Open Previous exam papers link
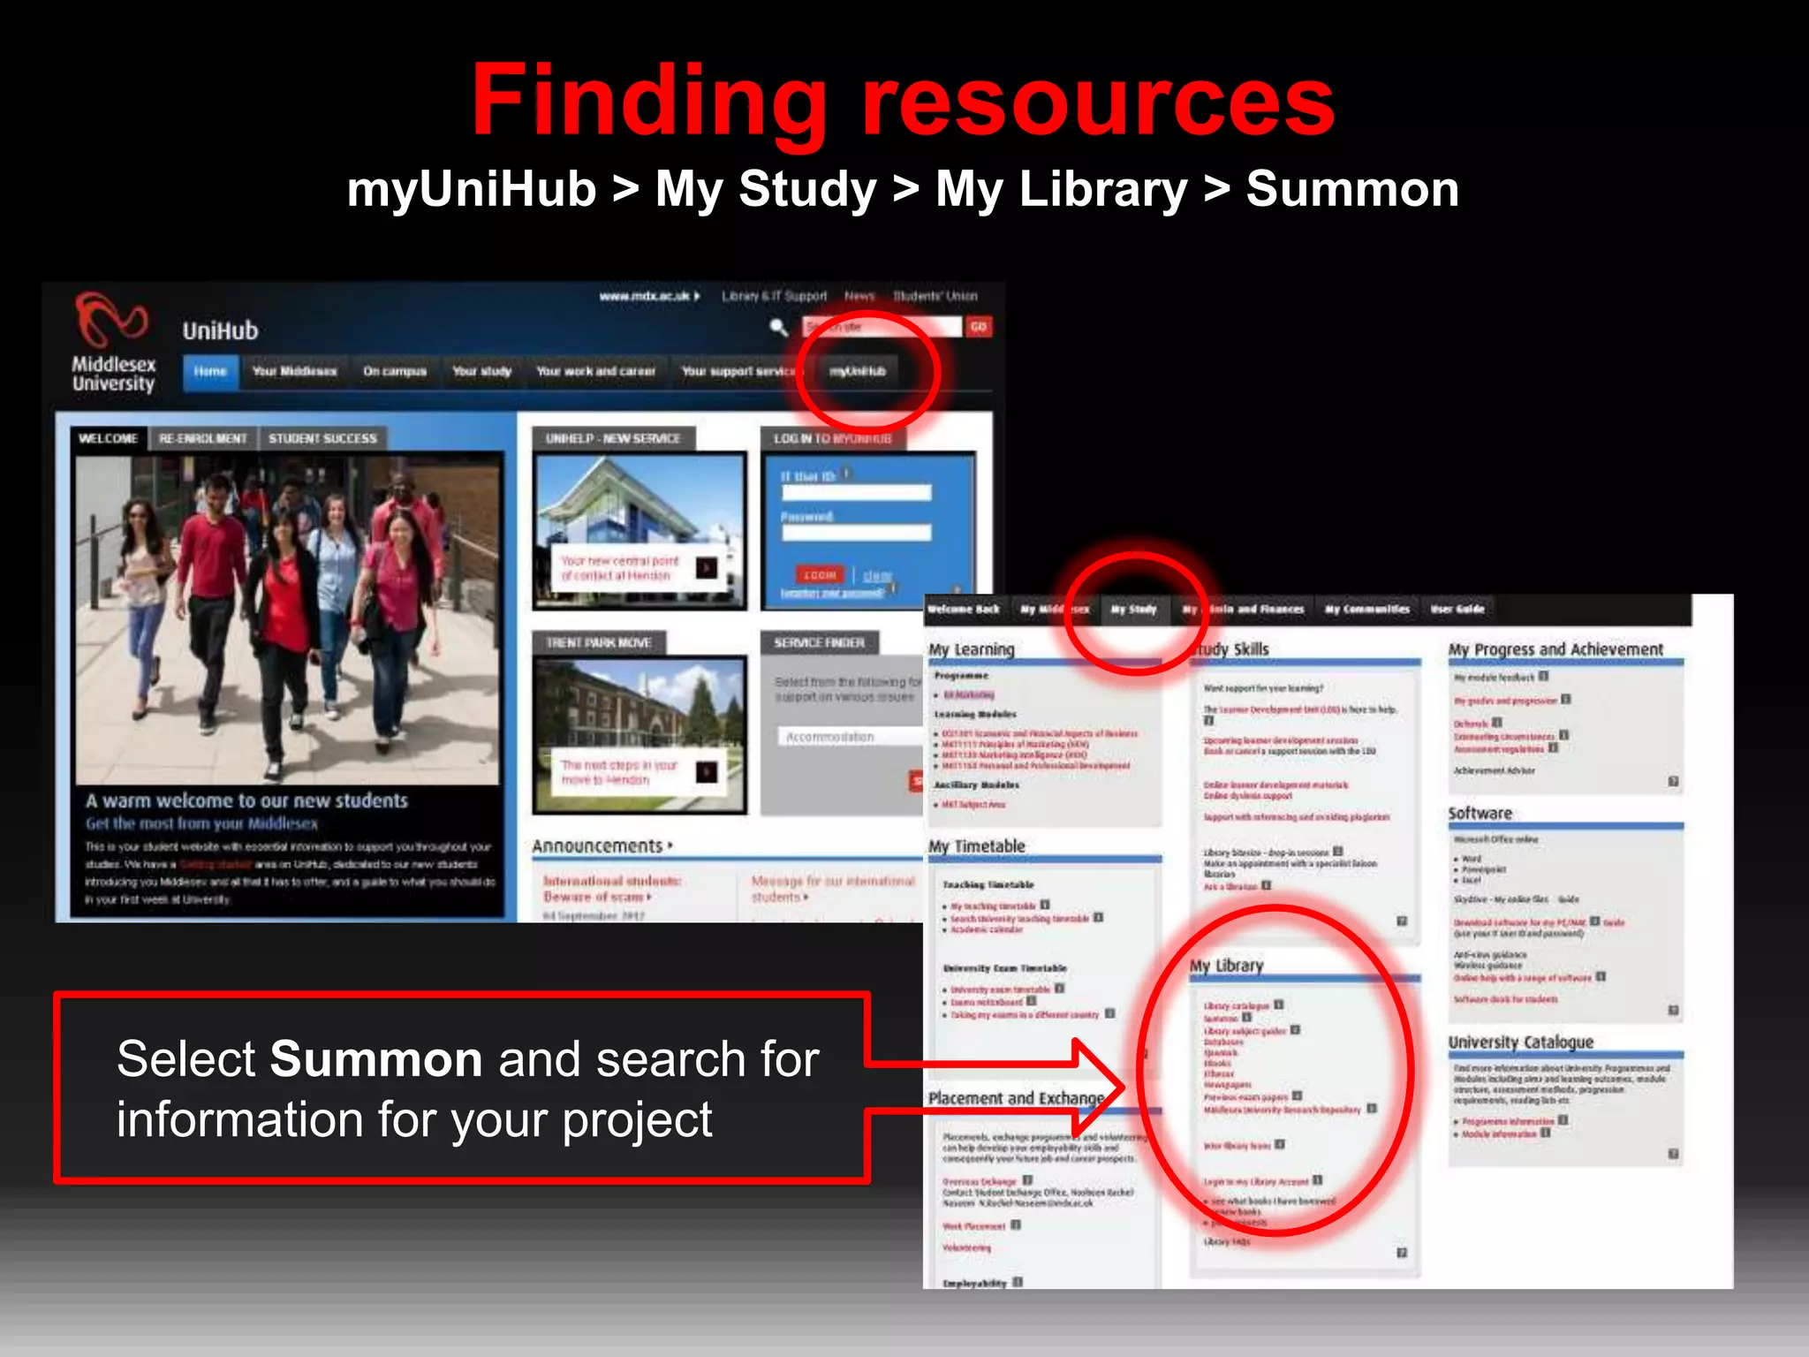This screenshot has height=1357, width=1809. point(1246,1097)
